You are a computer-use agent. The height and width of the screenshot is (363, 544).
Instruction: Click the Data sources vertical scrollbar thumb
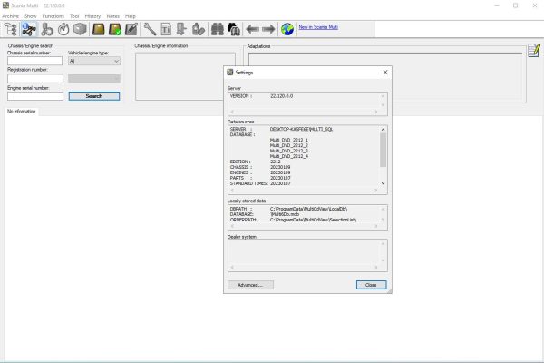[x=383, y=150]
